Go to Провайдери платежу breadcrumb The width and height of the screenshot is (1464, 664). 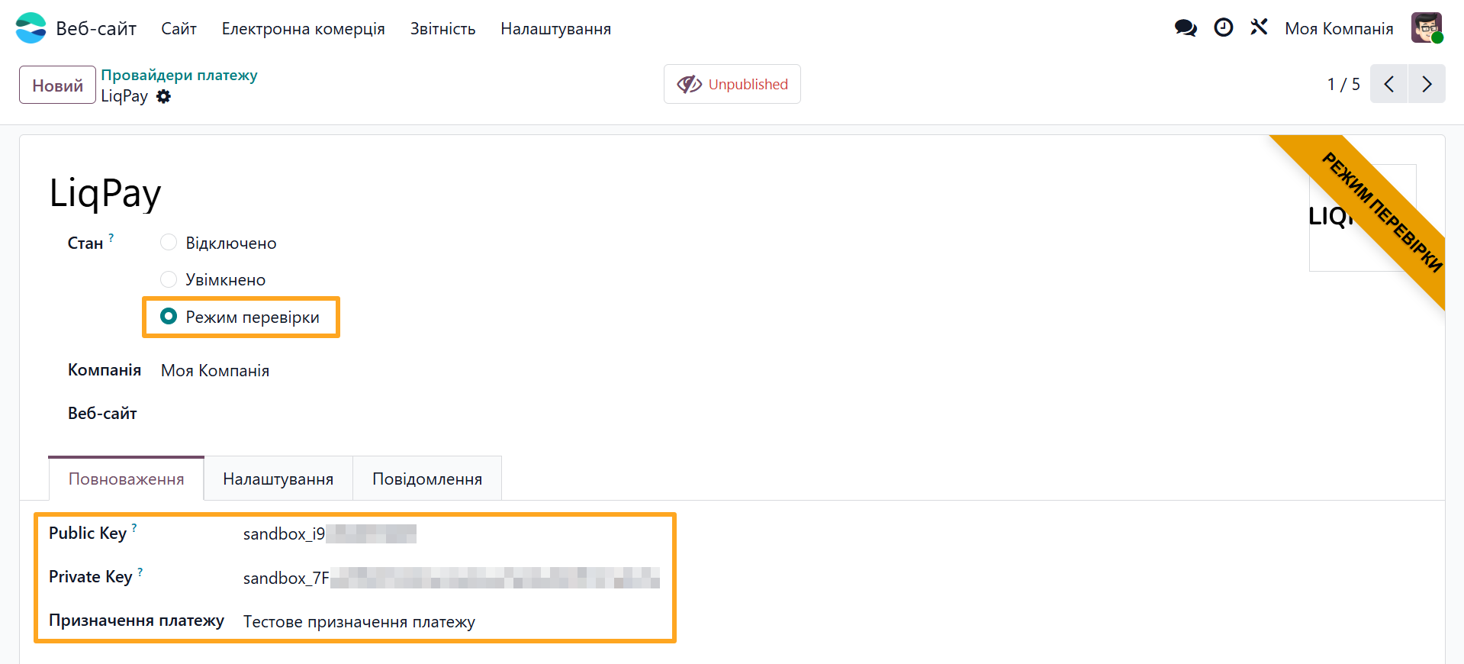(x=179, y=75)
